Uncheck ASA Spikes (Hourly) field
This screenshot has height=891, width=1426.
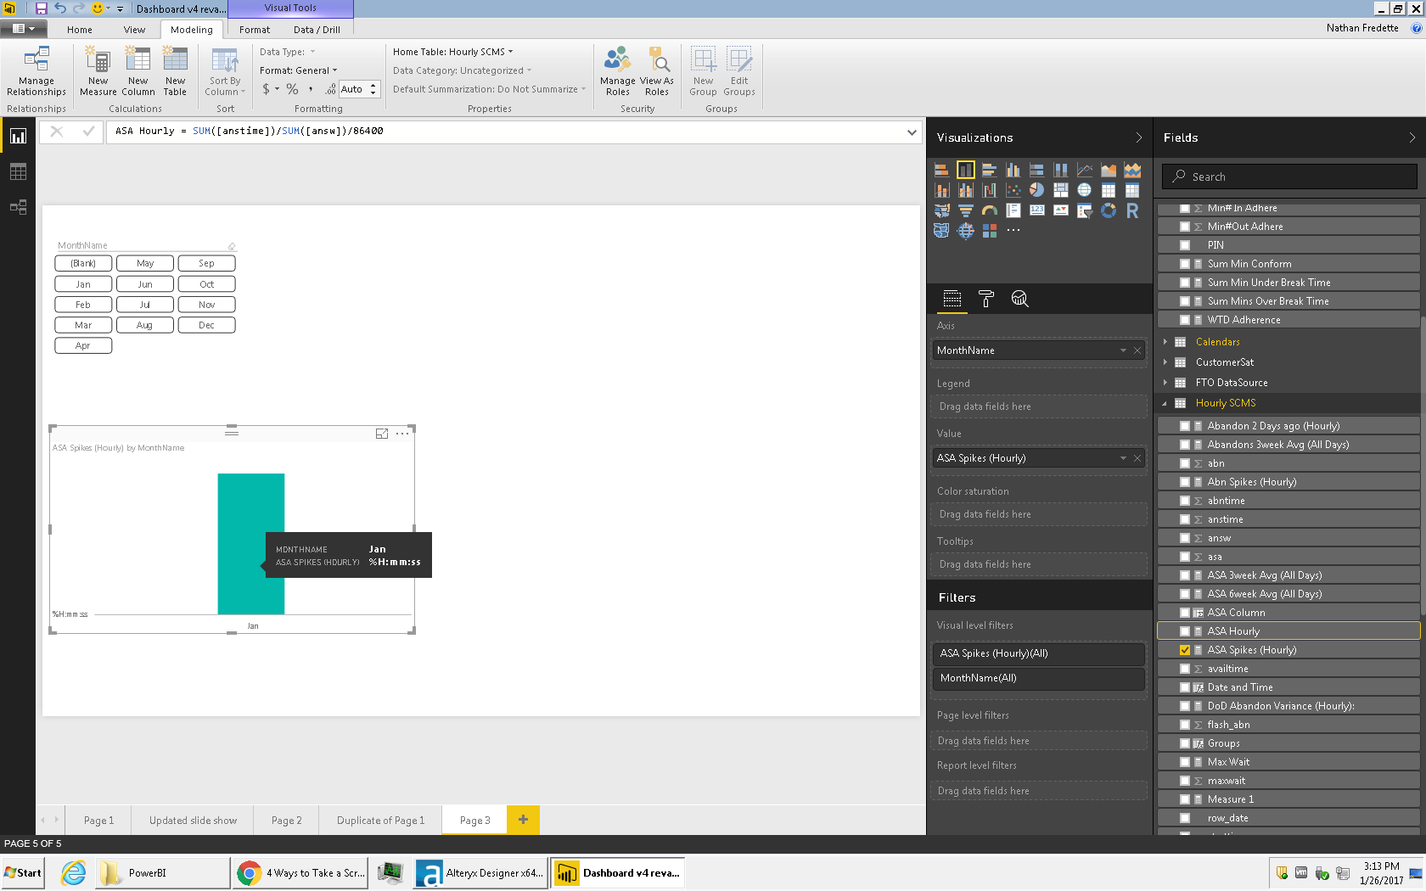click(1185, 650)
